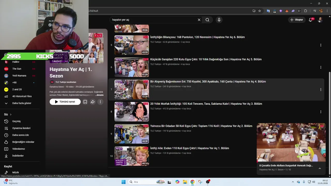This screenshot has height=186, width=331.
Task: Click the install app icon in address bar
Action: tap(254, 11)
